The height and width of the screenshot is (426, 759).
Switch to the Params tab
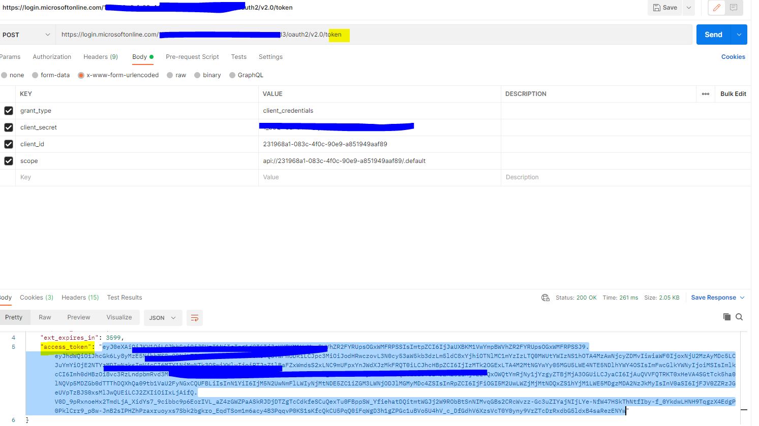(x=10, y=57)
